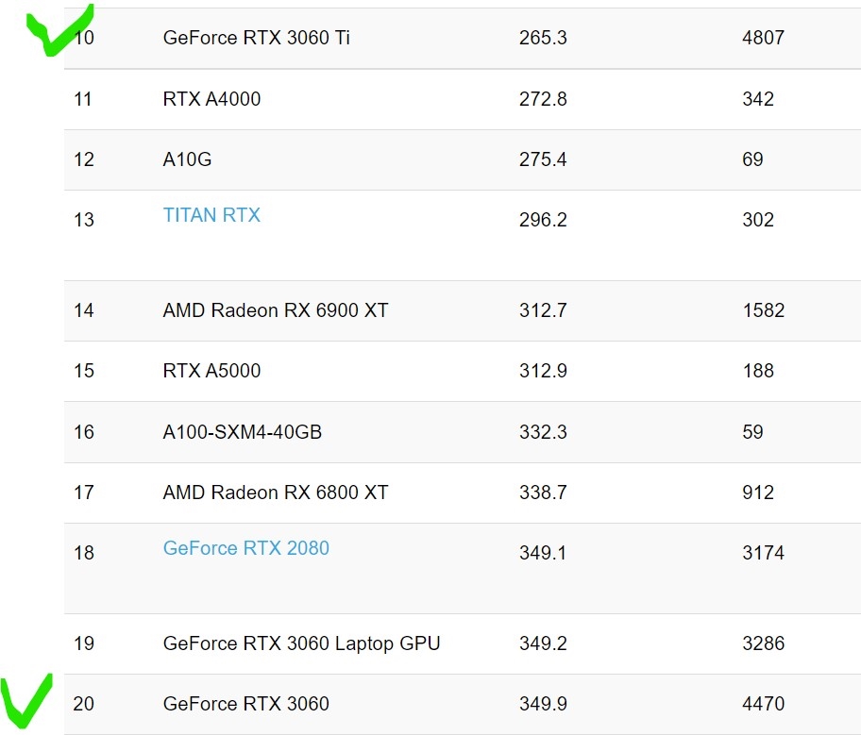The image size is (861, 735).
Task: Click the count value 3286
Action: 763,643
